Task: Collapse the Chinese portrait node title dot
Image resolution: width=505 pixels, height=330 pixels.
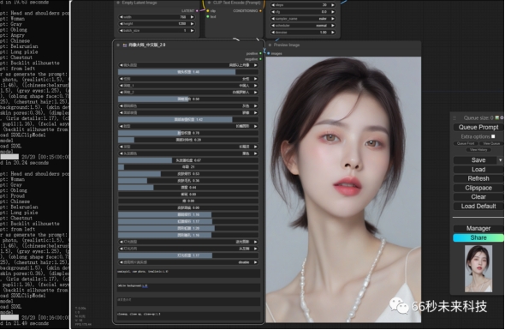Action: point(118,45)
